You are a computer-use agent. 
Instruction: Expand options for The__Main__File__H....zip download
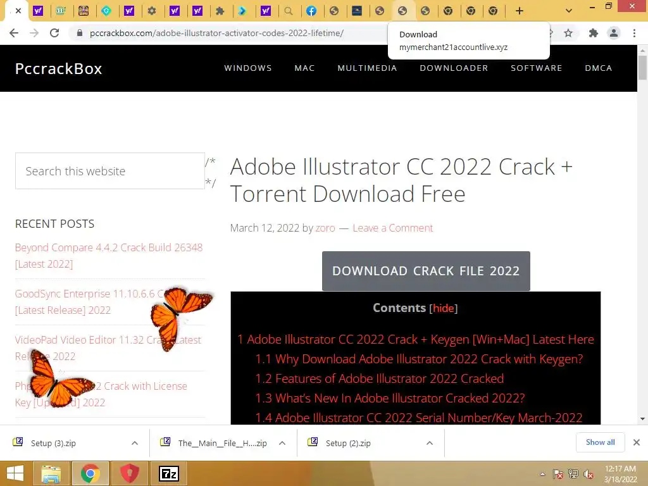click(x=282, y=443)
